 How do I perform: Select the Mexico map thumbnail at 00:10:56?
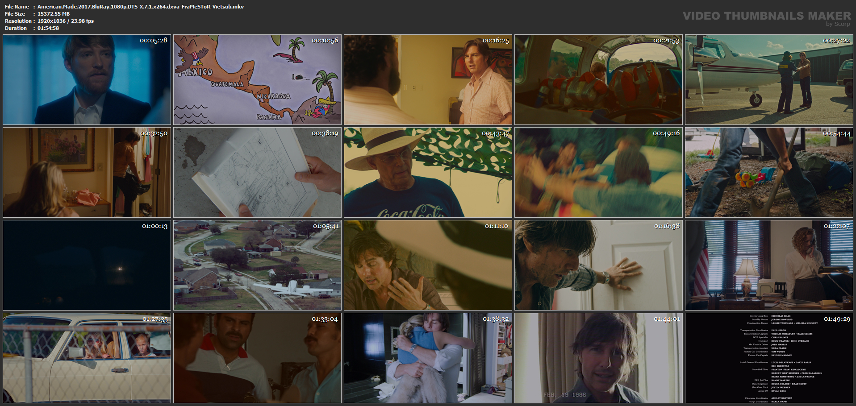[257, 80]
